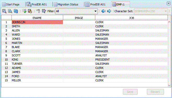
Task: Click row number 7 header
Action: [6, 47]
